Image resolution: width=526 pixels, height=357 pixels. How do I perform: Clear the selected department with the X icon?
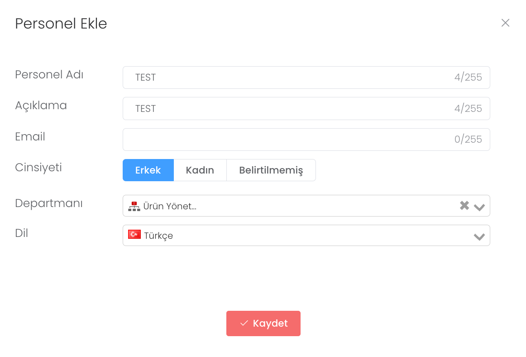point(464,206)
